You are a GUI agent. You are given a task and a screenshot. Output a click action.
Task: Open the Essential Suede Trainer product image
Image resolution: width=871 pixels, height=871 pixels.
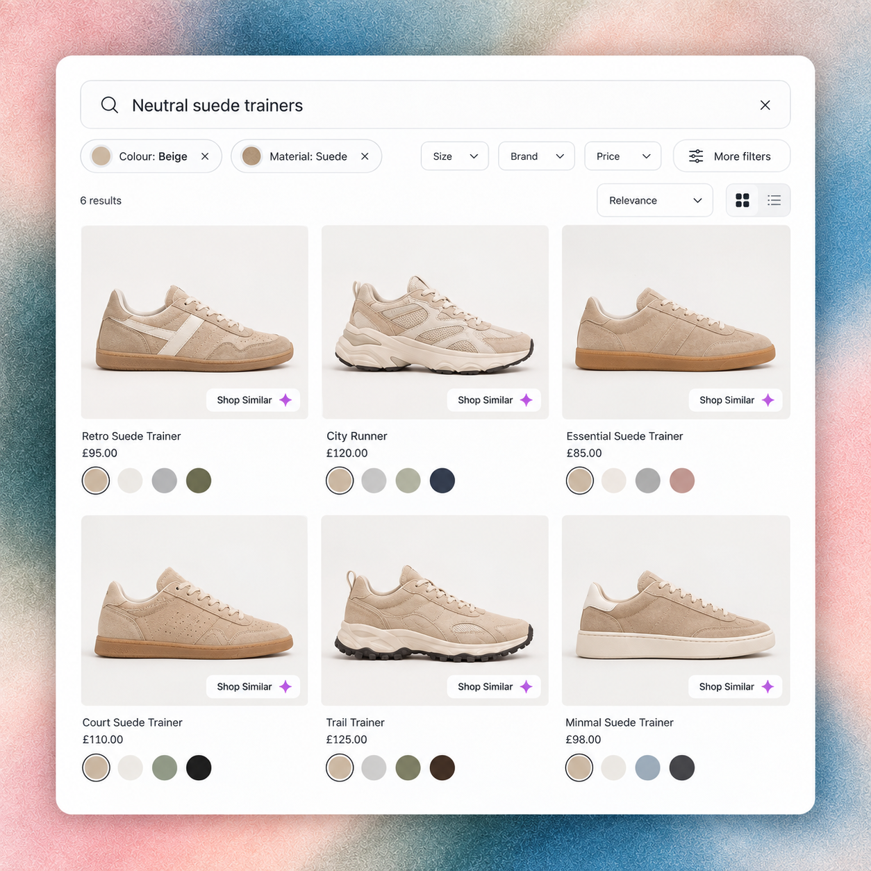tap(676, 322)
